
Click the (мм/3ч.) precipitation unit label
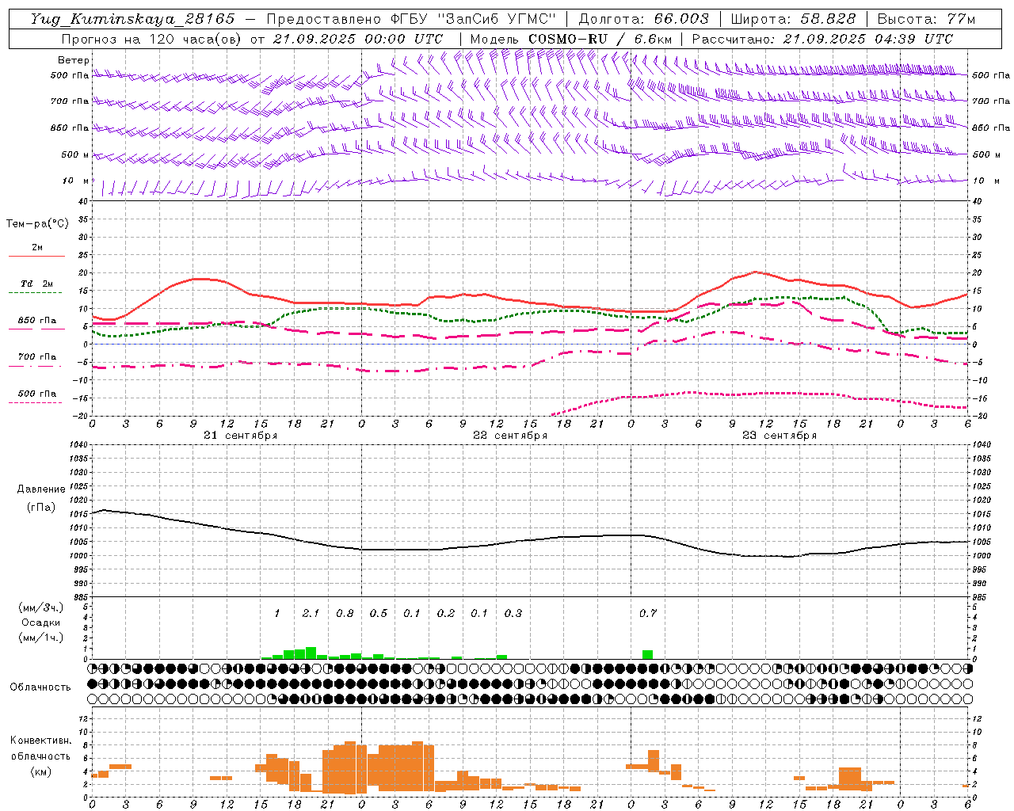tap(41, 607)
